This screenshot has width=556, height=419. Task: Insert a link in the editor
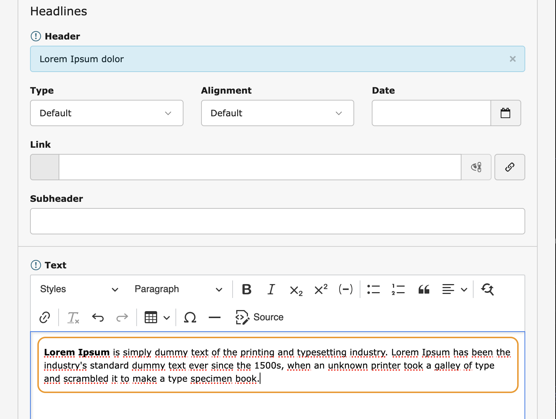[45, 317]
